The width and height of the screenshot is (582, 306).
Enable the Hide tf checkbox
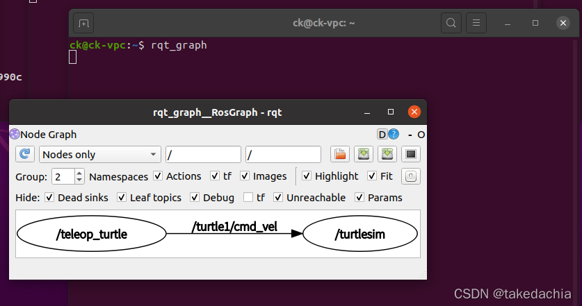click(248, 198)
